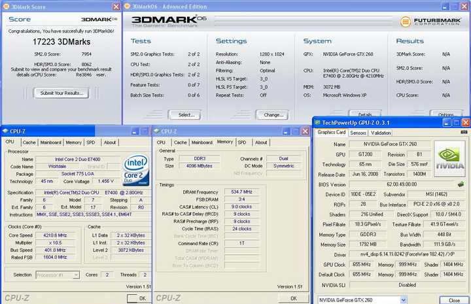Click the 17223 3DMarks score text
Viewport: 471px width, 304px height.
click(x=61, y=42)
